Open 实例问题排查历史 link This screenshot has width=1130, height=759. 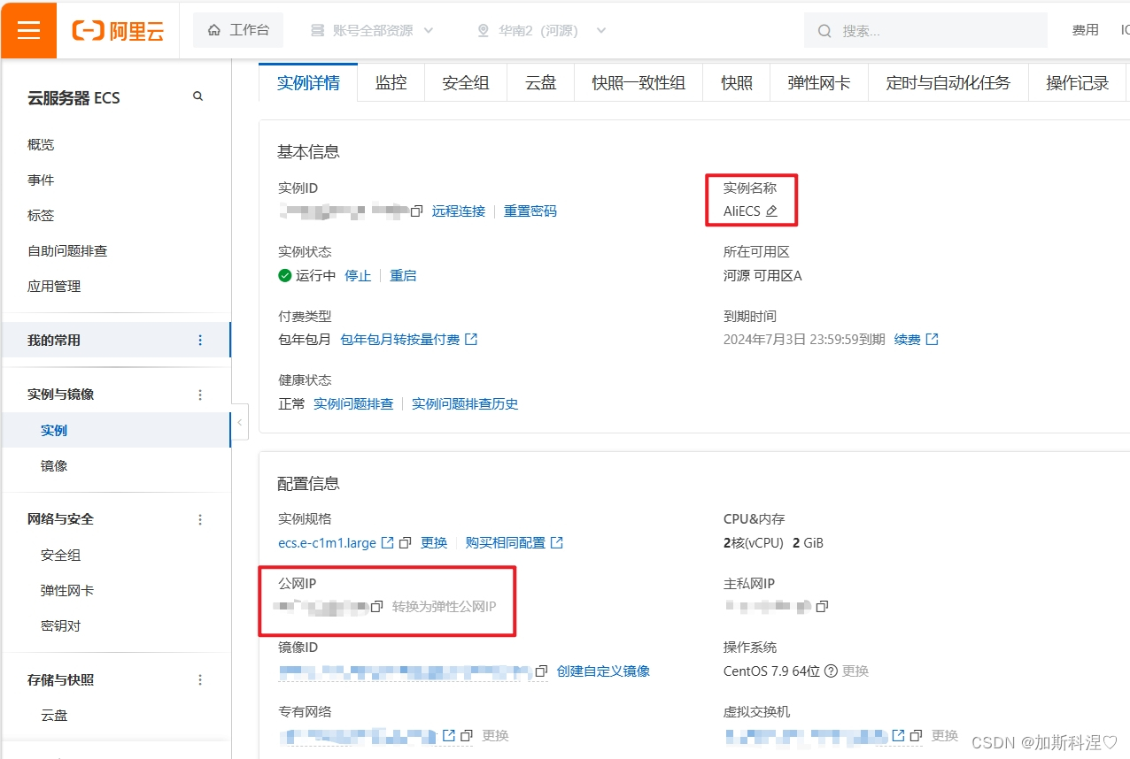465,404
